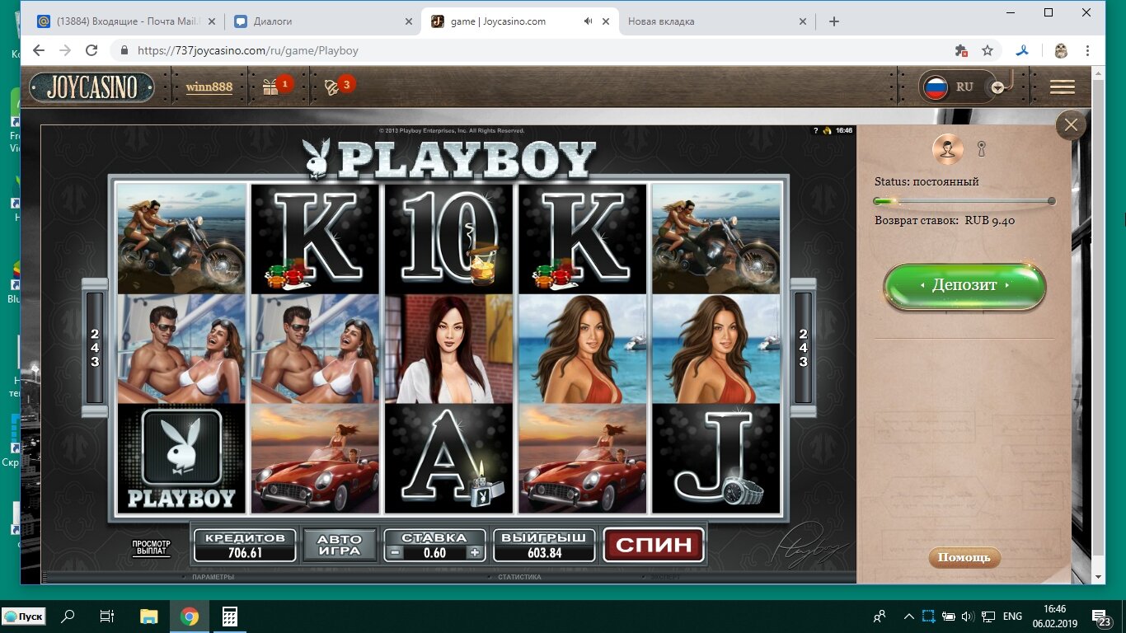Screen dimensions: 1126x633
Task: Expand the RU language dropdown
Action: pos(998,87)
